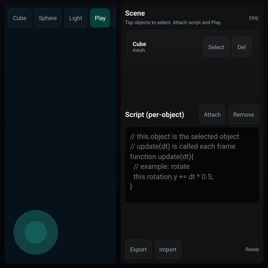268x268 pixels.
Task: Click the 'Script (per-object)' heading
Action: coord(155,115)
